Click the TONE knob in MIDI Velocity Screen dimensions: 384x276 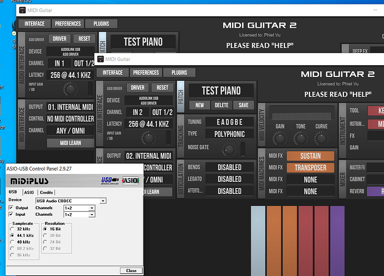(301, 139)
